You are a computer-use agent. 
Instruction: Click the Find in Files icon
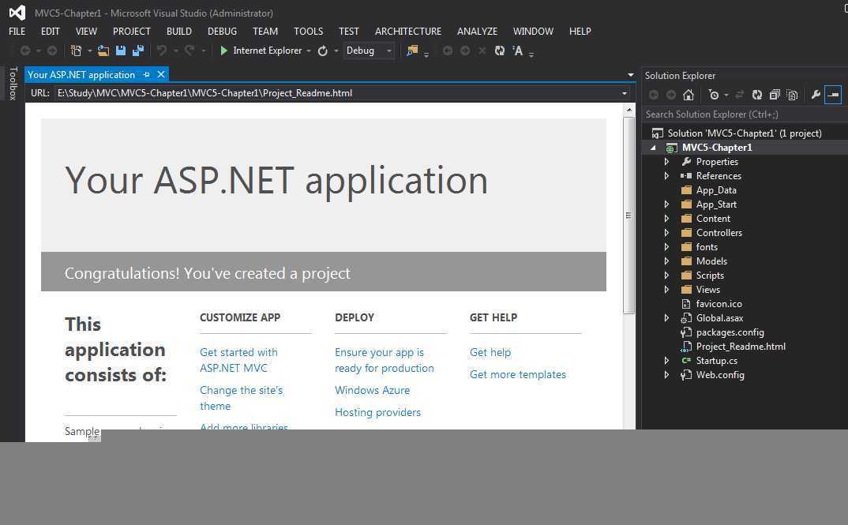[x=413, y=51]
